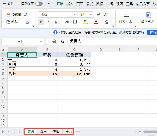Expand fill color dropdown arrow
The height and width of the screenshot is (136, 157).
coord(90,22)
